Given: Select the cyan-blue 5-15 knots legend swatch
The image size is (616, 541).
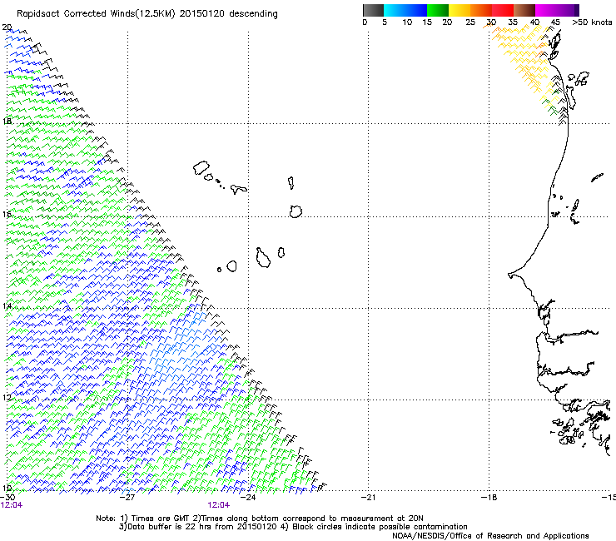Looking at the screenshot, I should pos(405,10).
